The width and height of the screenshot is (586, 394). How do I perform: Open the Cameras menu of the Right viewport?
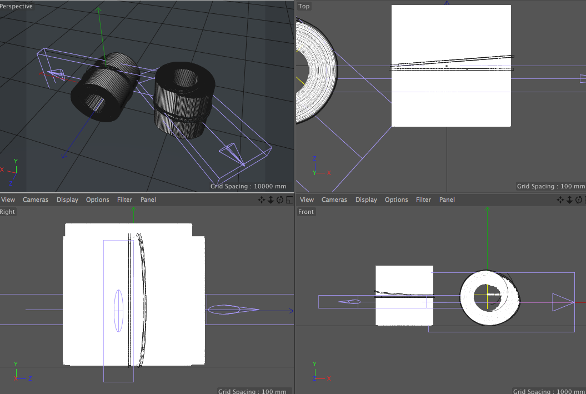click(x=36, y=200)
